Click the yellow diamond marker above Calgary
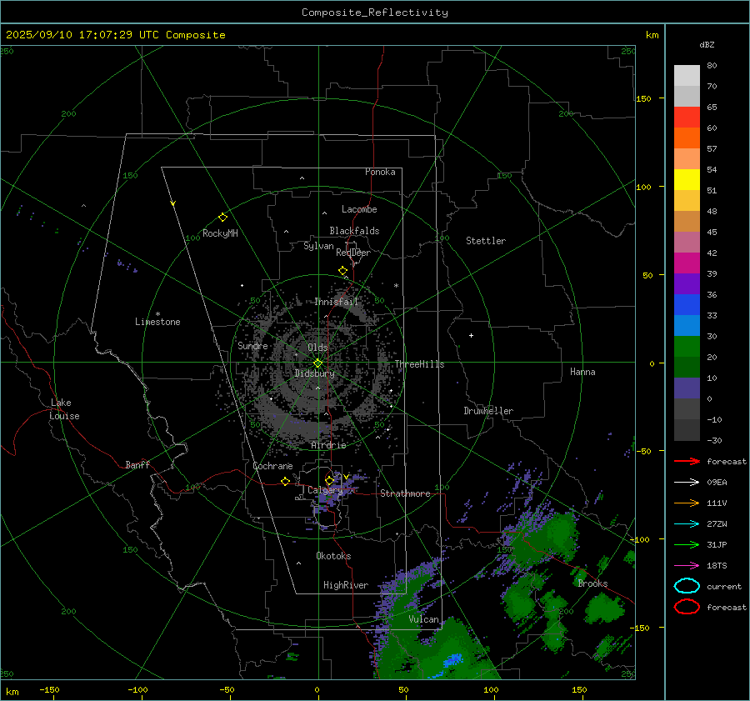The image size is (750, 701). 329,480
